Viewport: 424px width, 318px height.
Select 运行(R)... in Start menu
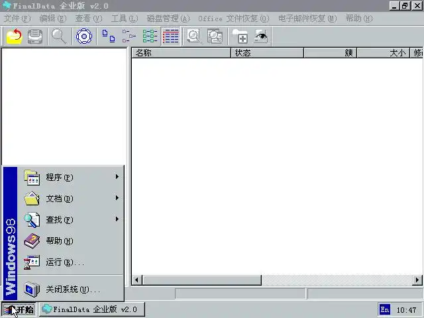70,262
